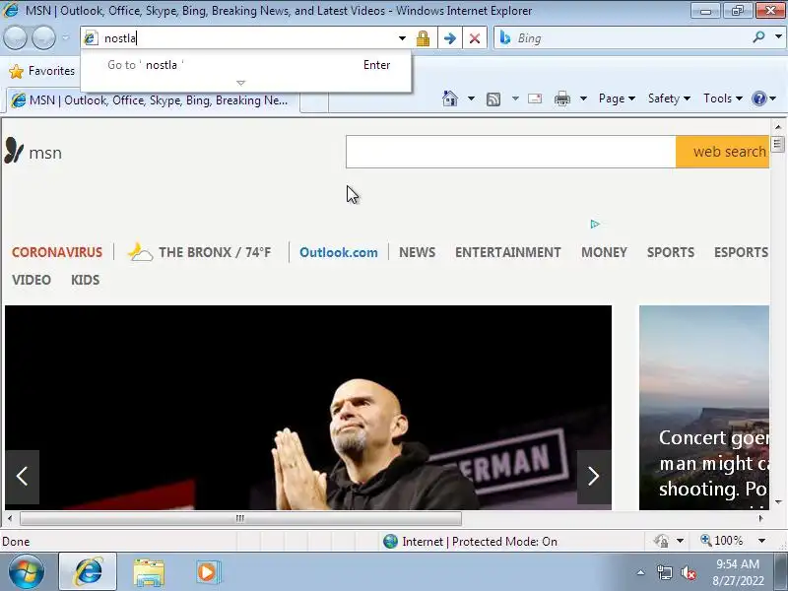
Task: Click the Internet zone globe icon
Action: (390, 541)
